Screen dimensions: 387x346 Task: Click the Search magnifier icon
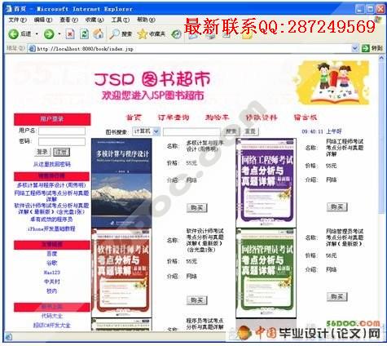(114, 34)
